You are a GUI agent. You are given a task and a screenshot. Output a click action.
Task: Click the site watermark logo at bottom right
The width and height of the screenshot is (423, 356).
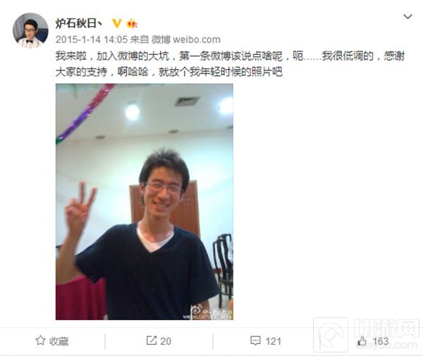point(368,334)
